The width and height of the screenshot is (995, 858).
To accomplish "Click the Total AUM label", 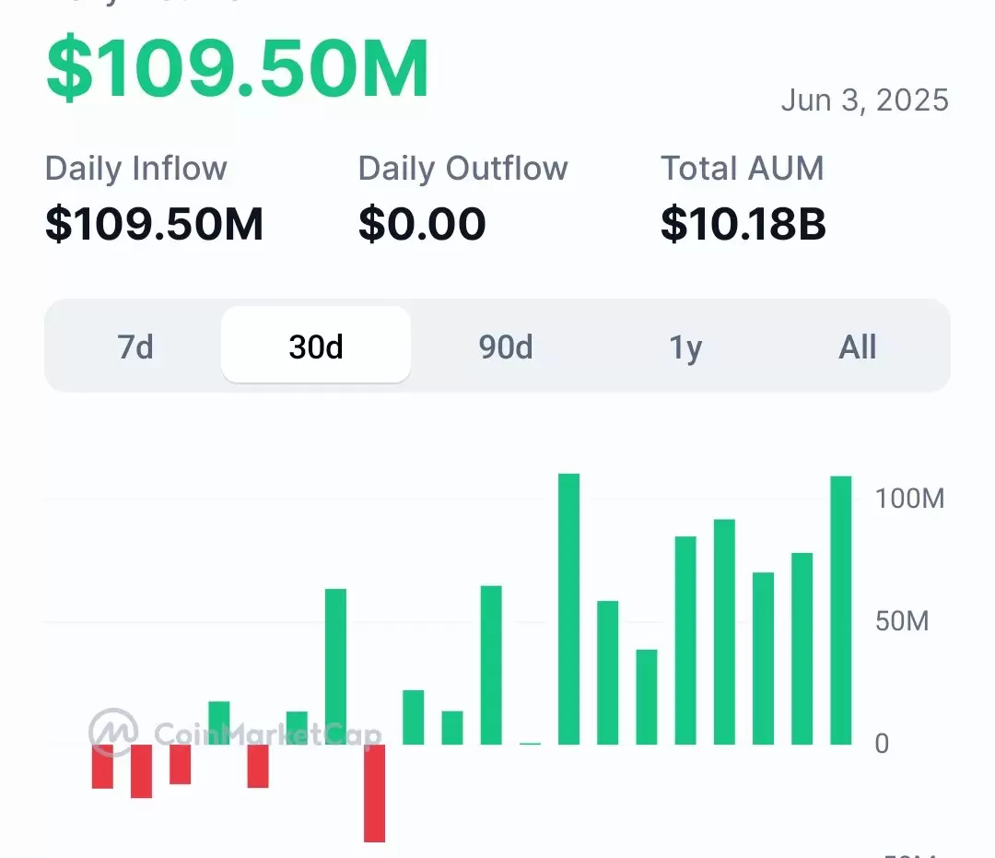I will coord(743,169).
